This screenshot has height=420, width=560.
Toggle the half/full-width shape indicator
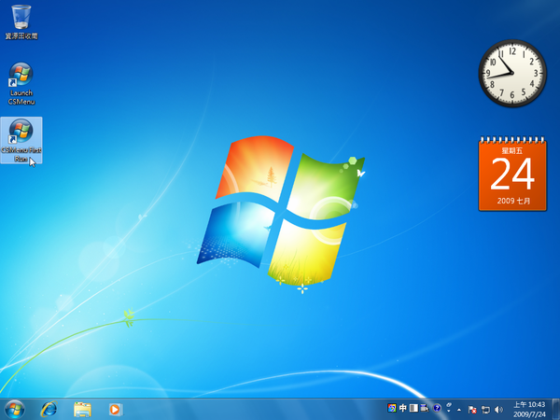pyautogui.click(x=413, y=408)
